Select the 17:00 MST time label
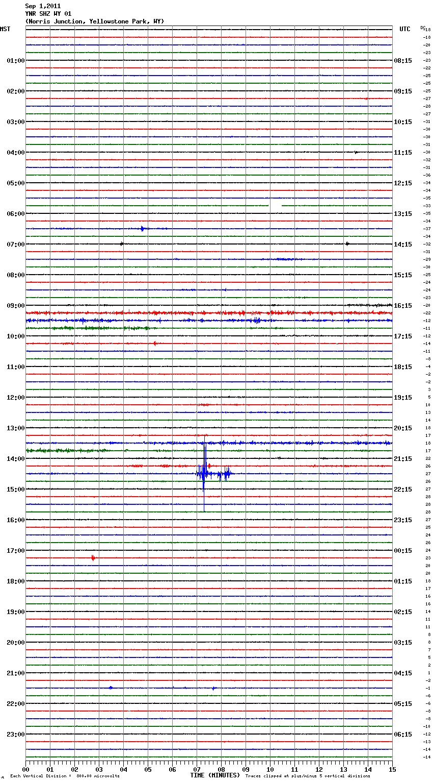 tap(15, 551)
